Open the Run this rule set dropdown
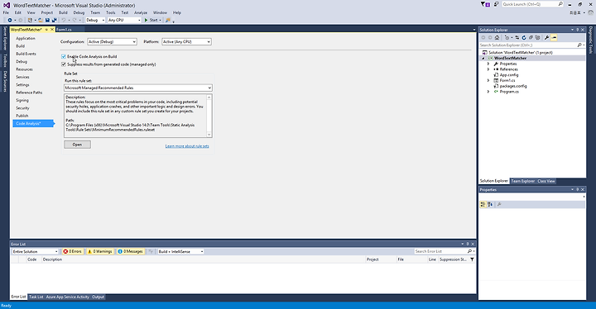The image size is (596, 309). coord(138,88)
